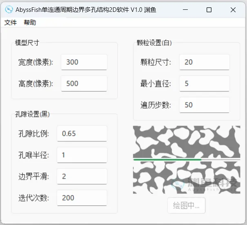Click the 迭代次数 input field
This screenshot has height=225, width=247.
(82, 198)
